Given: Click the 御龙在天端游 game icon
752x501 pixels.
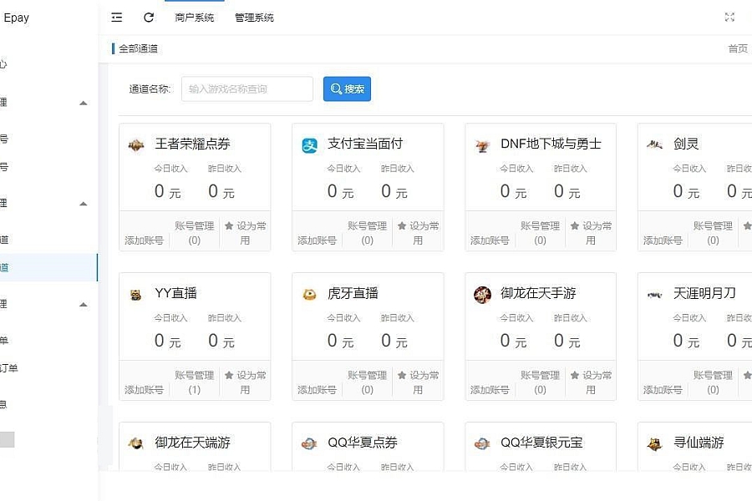Looking at the screenshot, I should pos(136,443).
